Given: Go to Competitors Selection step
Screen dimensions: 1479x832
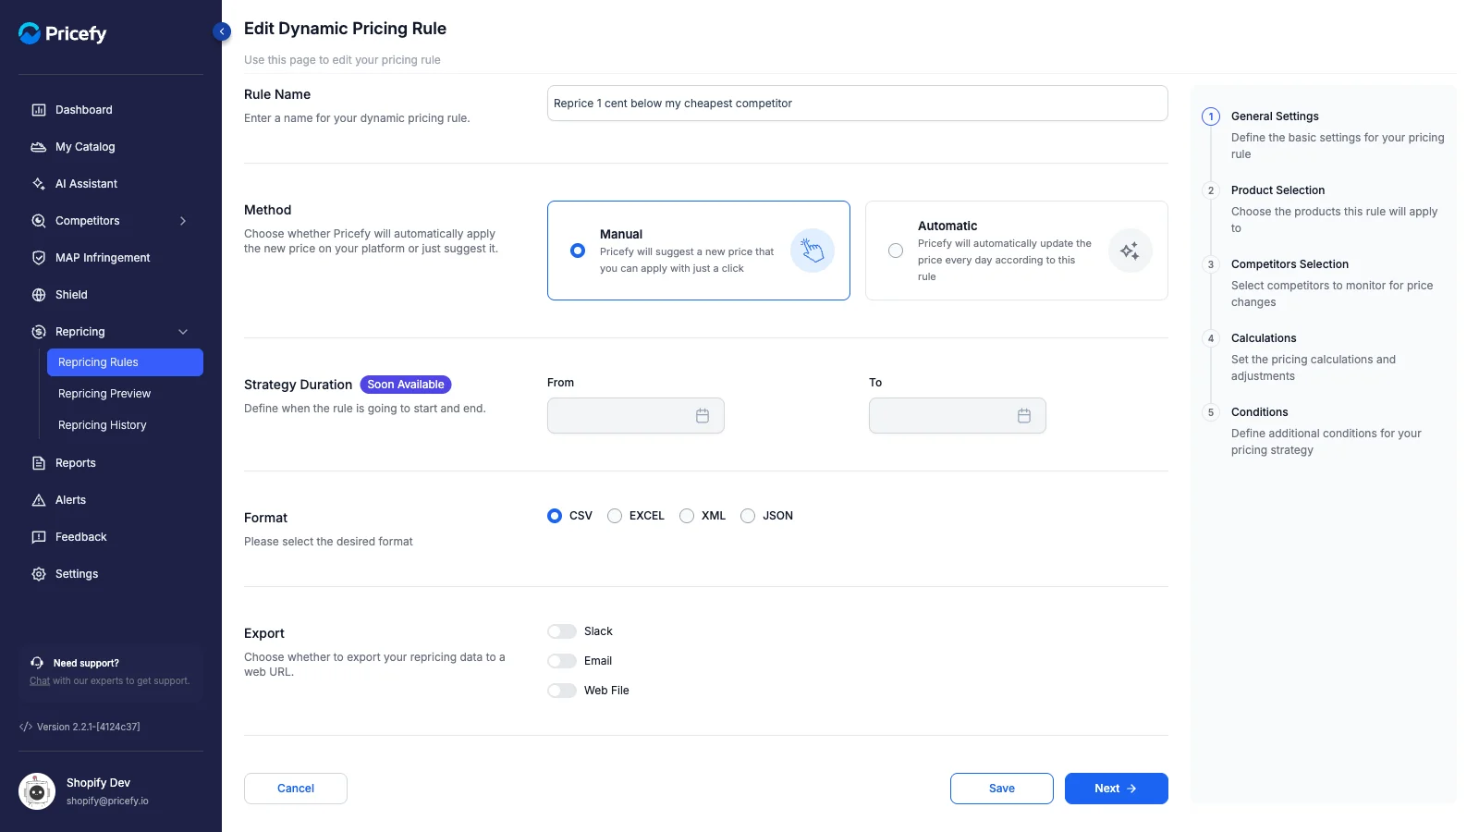Looking at the screenshot, I should (1290, 264).
